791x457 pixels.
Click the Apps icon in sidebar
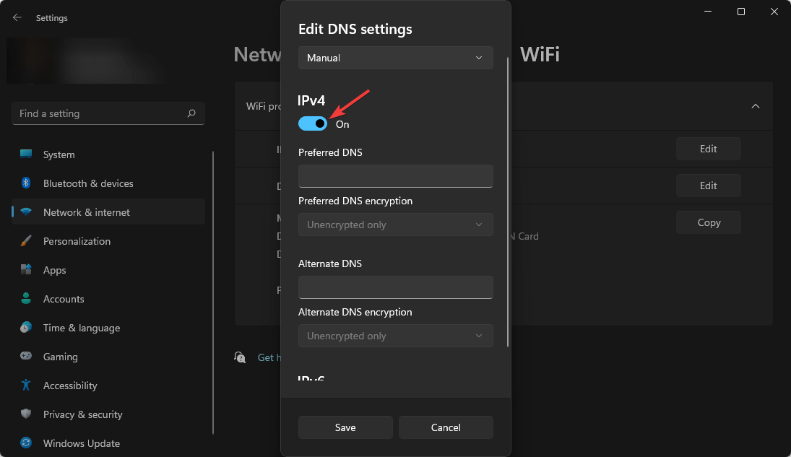[x=26, y=269]
